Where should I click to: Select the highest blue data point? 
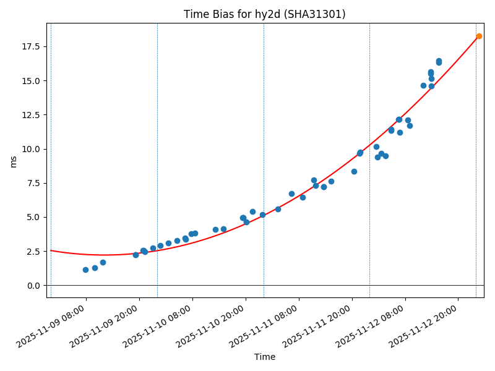pyautogui.click(x=439, y=61)
